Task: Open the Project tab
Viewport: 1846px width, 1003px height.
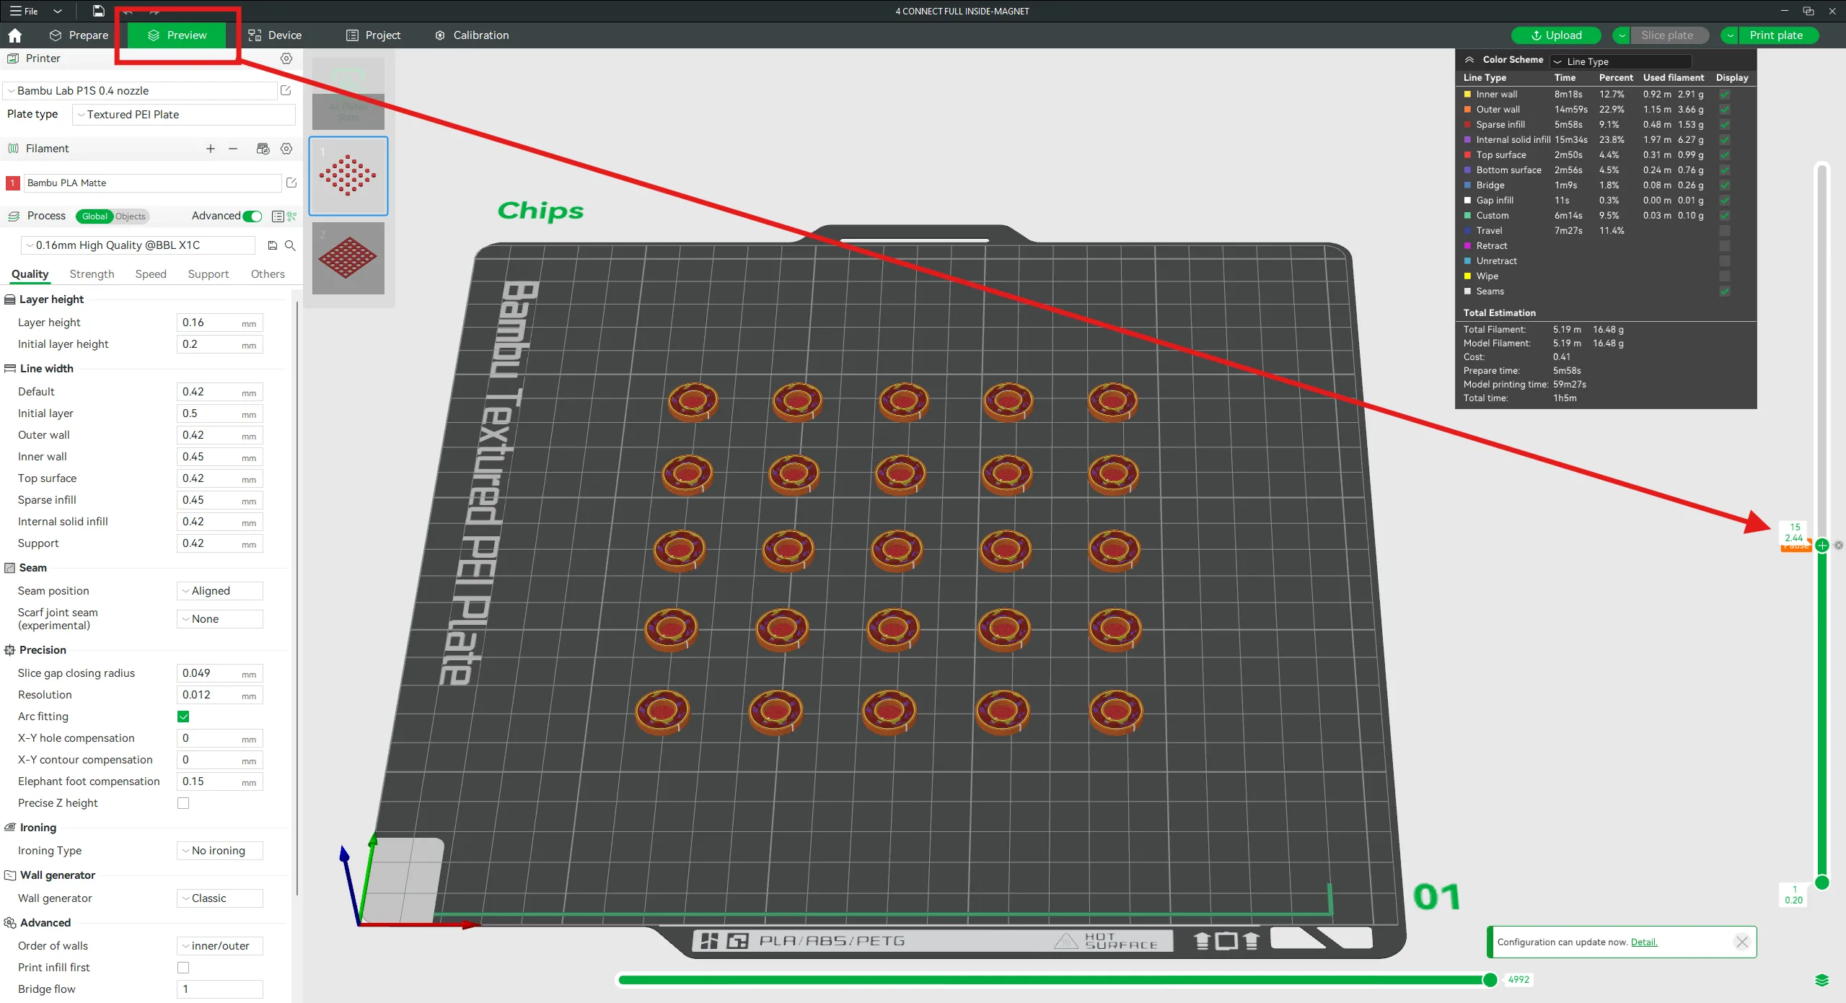Action: click(373, 35)
